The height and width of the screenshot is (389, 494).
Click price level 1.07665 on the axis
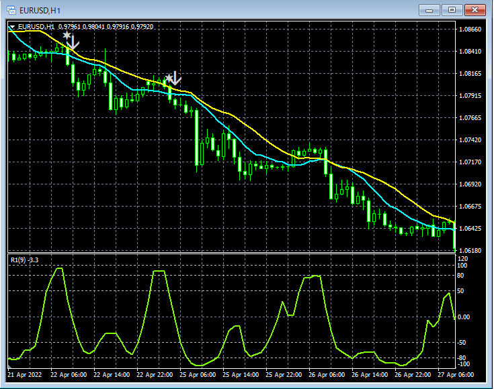[x=470, y=118]
